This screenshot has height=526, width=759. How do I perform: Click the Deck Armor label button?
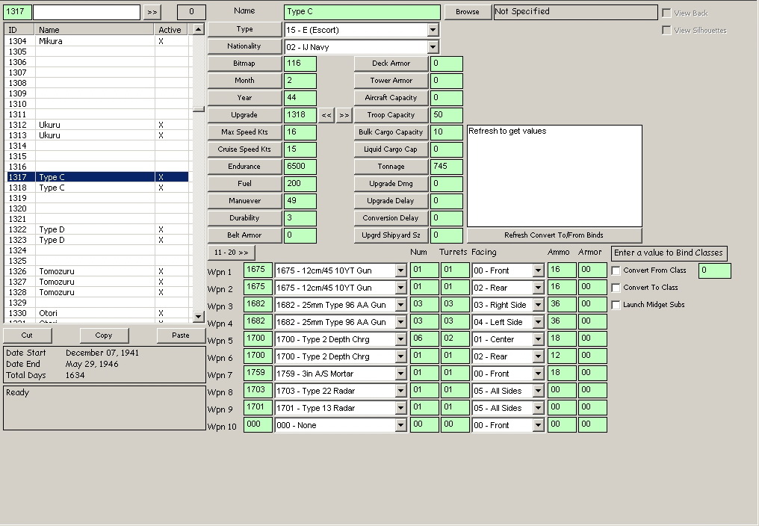point(391,64)
